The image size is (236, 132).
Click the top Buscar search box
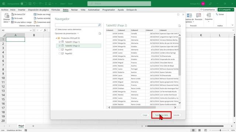[119, 4]
